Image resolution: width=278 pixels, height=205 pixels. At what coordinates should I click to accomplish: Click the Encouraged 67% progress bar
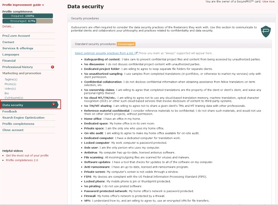(x=28, y=21)
